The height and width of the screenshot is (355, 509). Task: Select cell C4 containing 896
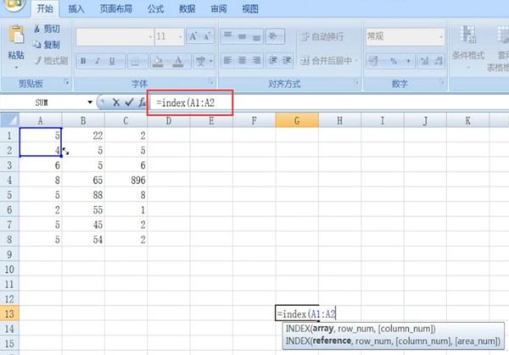(127, 180)
